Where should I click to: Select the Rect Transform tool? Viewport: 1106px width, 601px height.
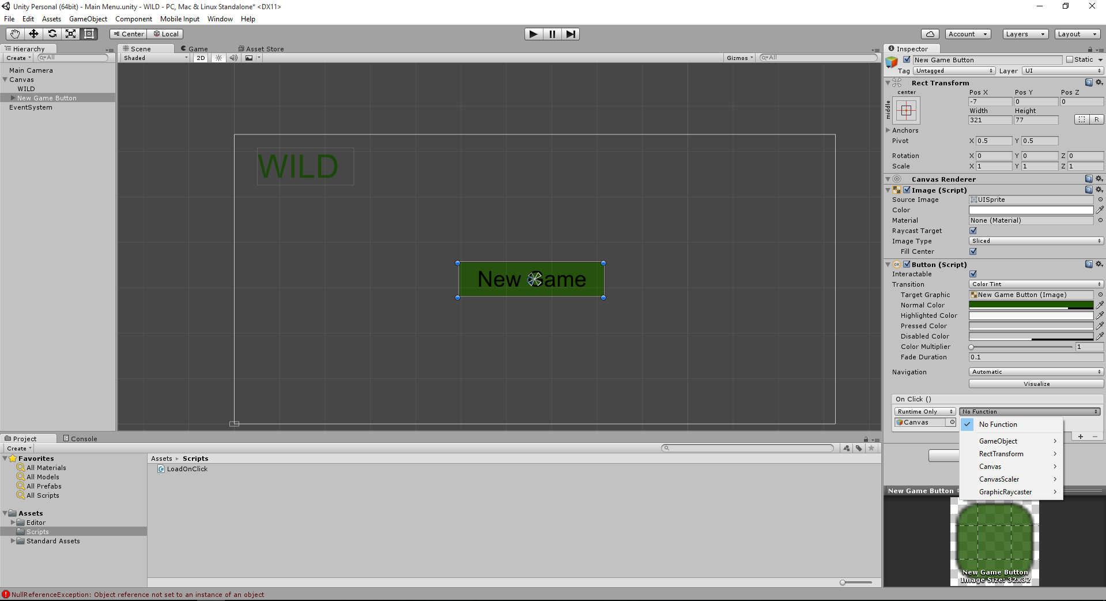[x=89, y=34]
